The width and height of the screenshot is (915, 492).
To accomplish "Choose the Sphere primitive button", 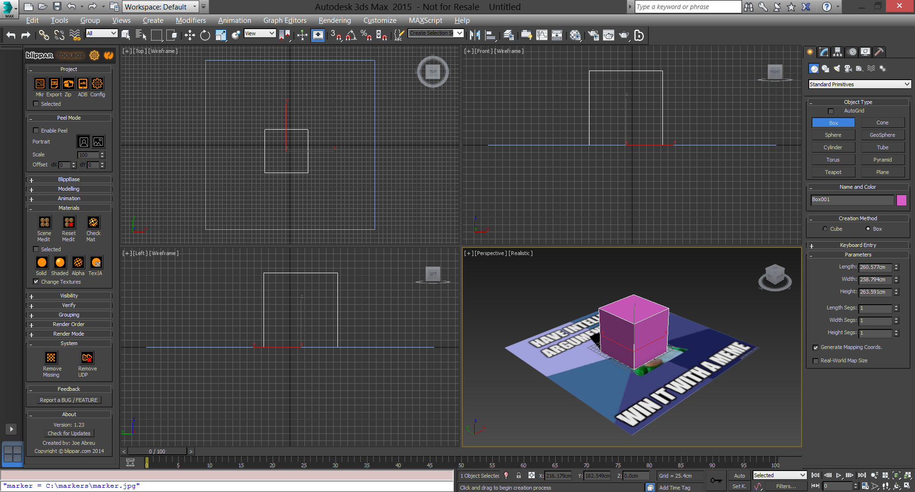I will [833, 135].
